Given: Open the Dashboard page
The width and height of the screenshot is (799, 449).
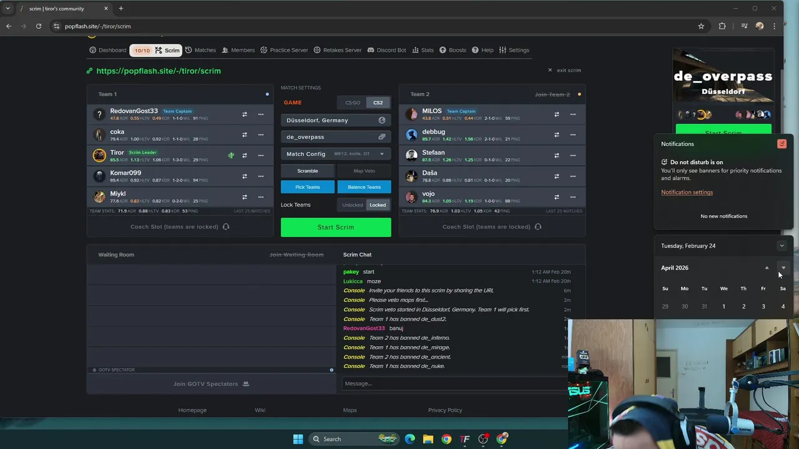Looking at the screenshot, I should click(107, 50).
